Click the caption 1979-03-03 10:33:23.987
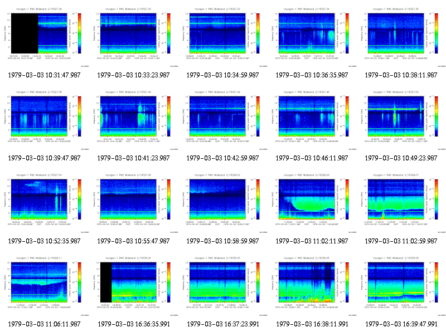446x332 pixels. coord(133,75)
